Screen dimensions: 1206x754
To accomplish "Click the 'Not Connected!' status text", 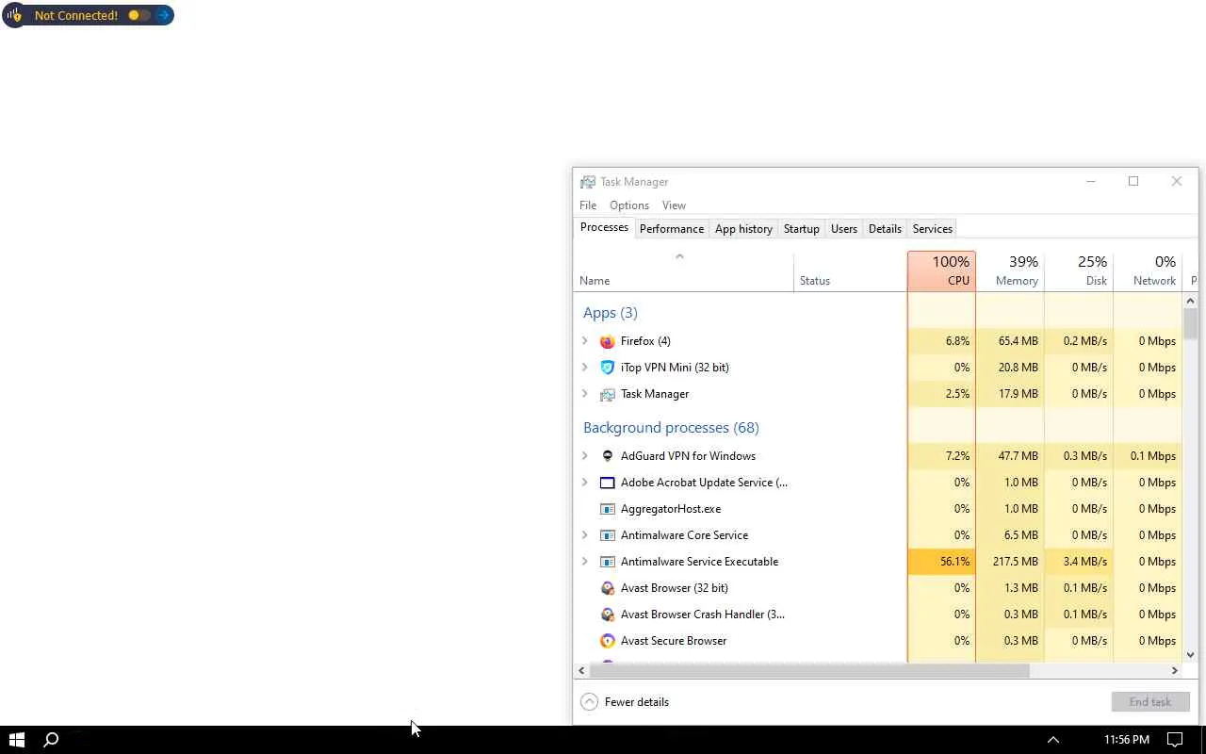I will [76, 15].
